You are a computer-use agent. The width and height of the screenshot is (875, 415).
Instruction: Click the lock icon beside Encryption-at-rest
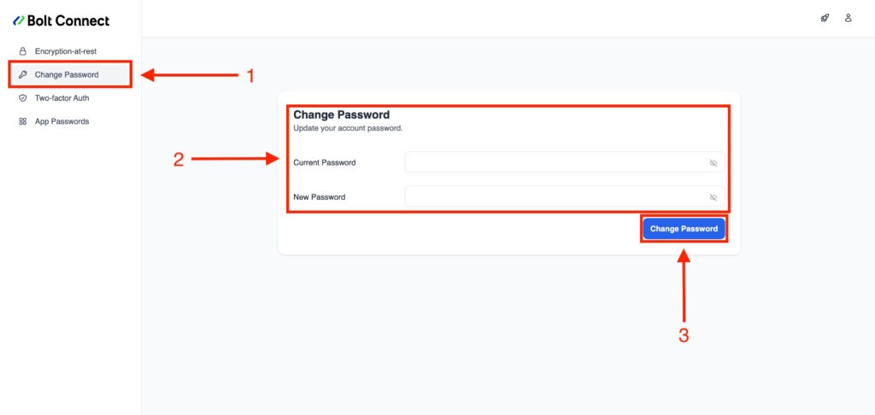(23, 51)
